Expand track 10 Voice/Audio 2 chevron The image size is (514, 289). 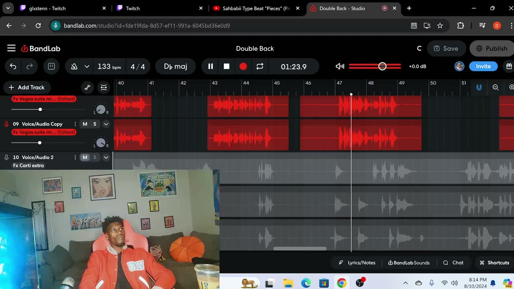click(106, 157)
